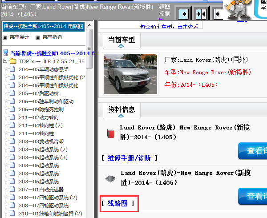Click the right-arrow view control icon
This screenshot has width=267, height=218.
(183, 14)
